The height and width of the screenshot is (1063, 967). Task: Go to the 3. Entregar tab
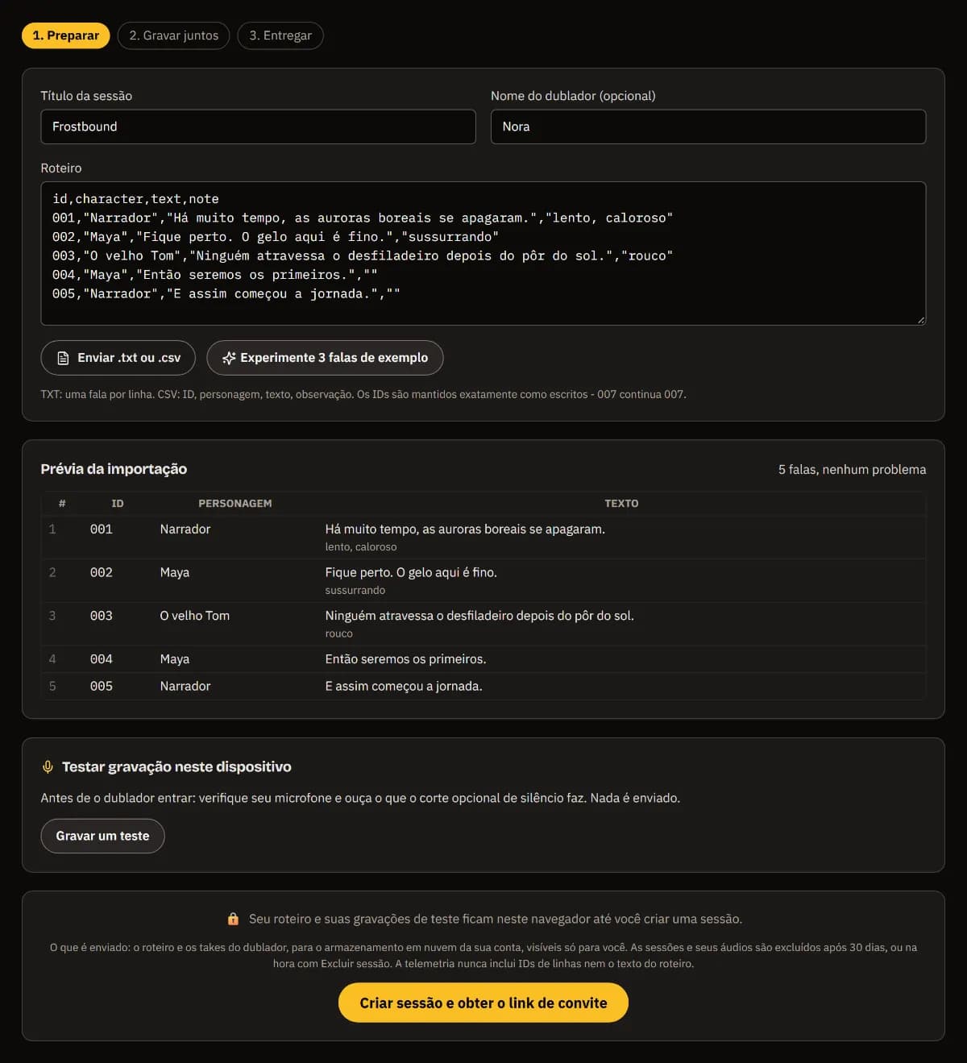[x=280, y=35]
